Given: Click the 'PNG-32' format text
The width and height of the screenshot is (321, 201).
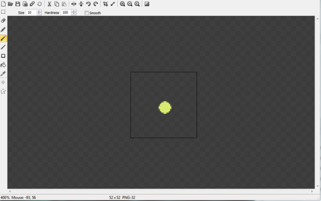Looking at the screenshot, I should (x=129, y=198).
